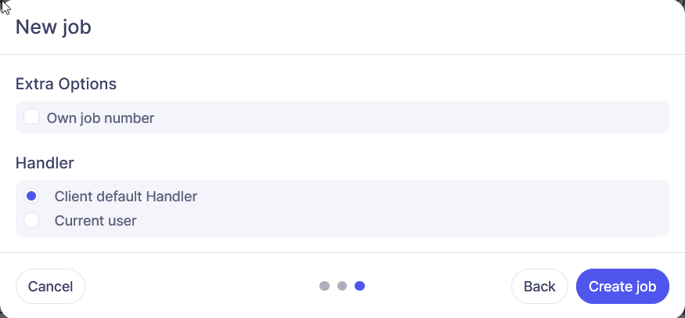Go Back to the previous step

[x=539, y=286]
